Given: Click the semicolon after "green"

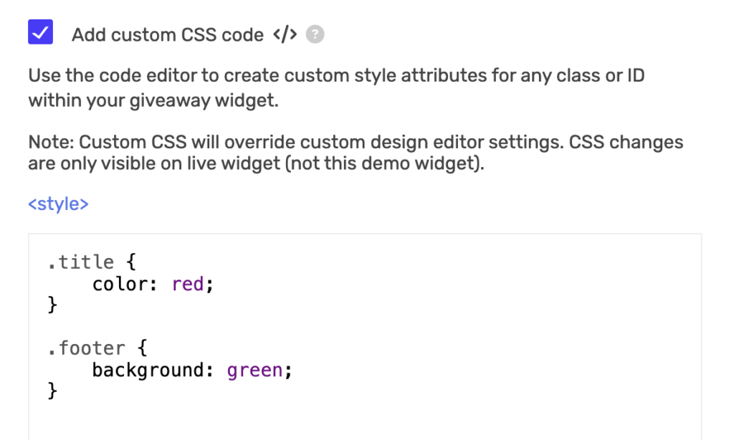Looking at the screenshot, I should [289, 370].
